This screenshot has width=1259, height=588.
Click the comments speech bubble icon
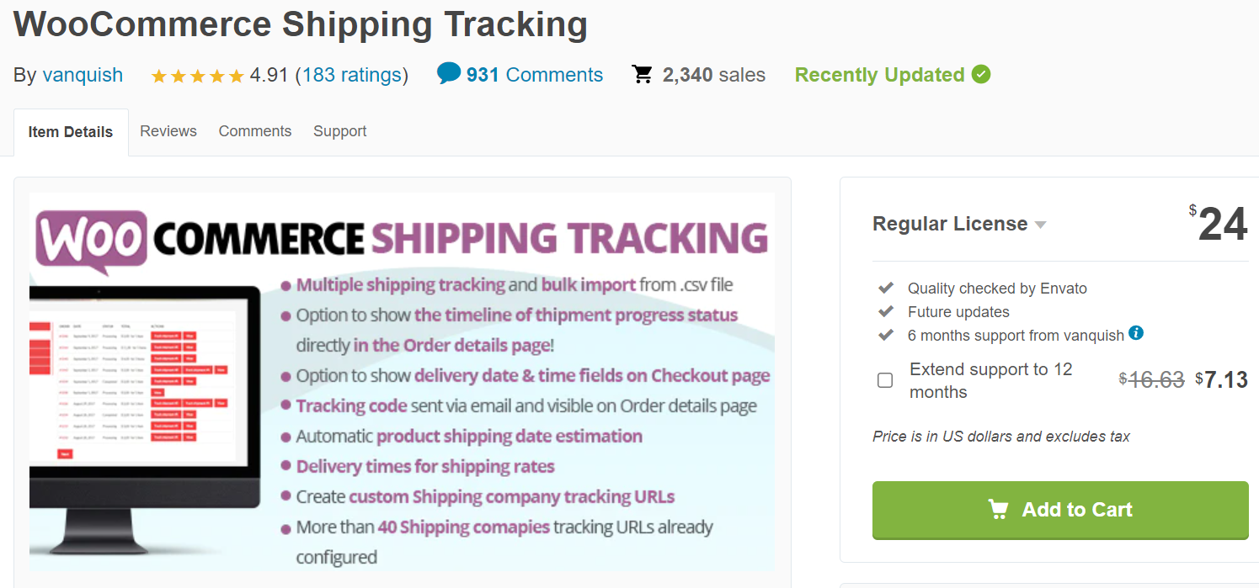point(449,73)
